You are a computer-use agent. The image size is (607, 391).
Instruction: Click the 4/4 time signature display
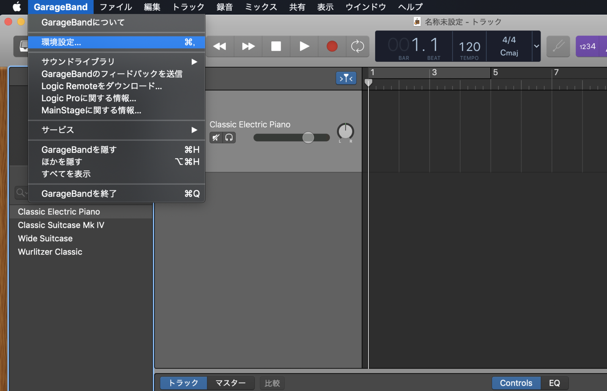tap(509, 40)
